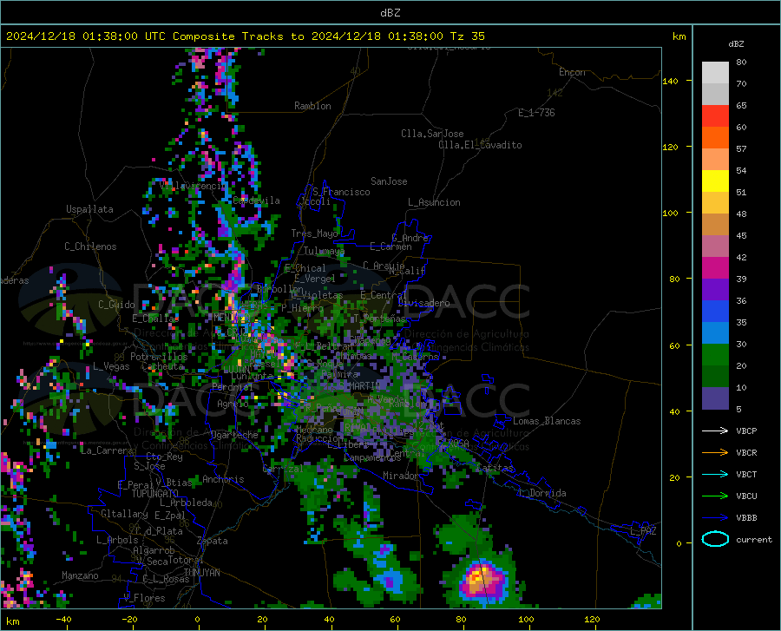Click the Zapata place label

pos(213,541)
